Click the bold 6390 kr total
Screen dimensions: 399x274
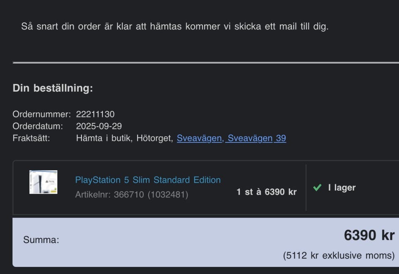[x=369, y=235]
